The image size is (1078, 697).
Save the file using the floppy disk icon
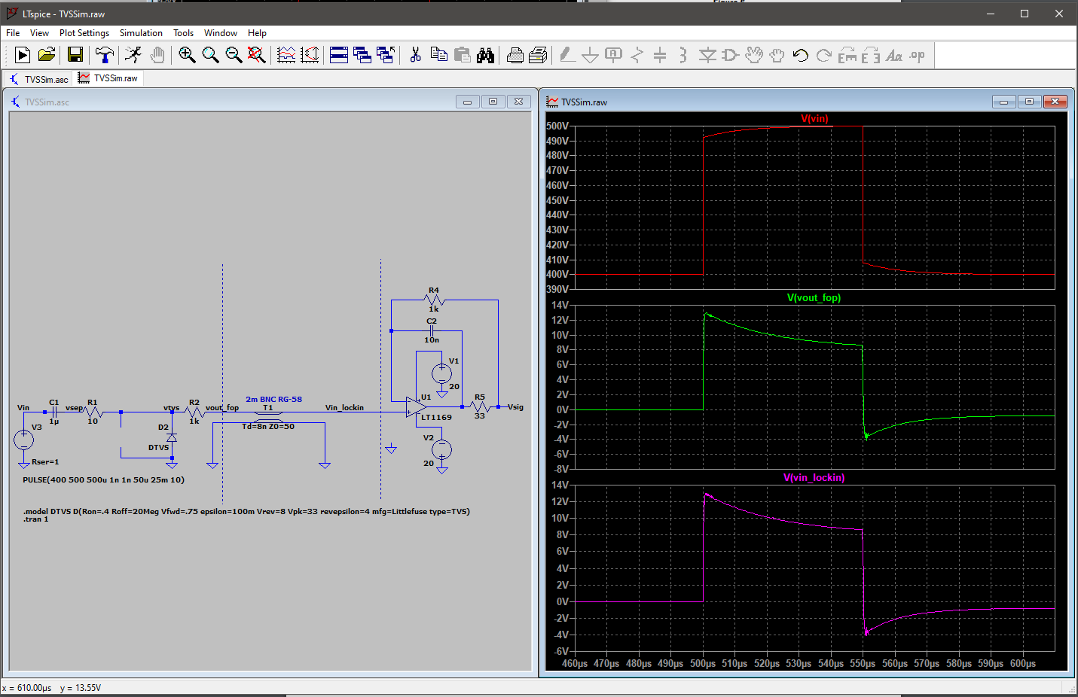pyautogui.click(x=75, y=55)
